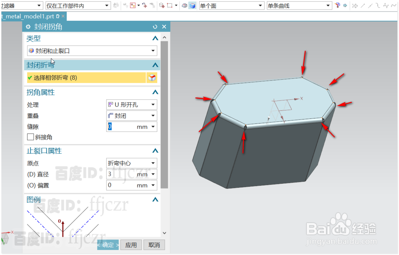Screen dimensions: 399x255
Task: Click the grayed four-arrow snap icon
Action: coord(355,5)
